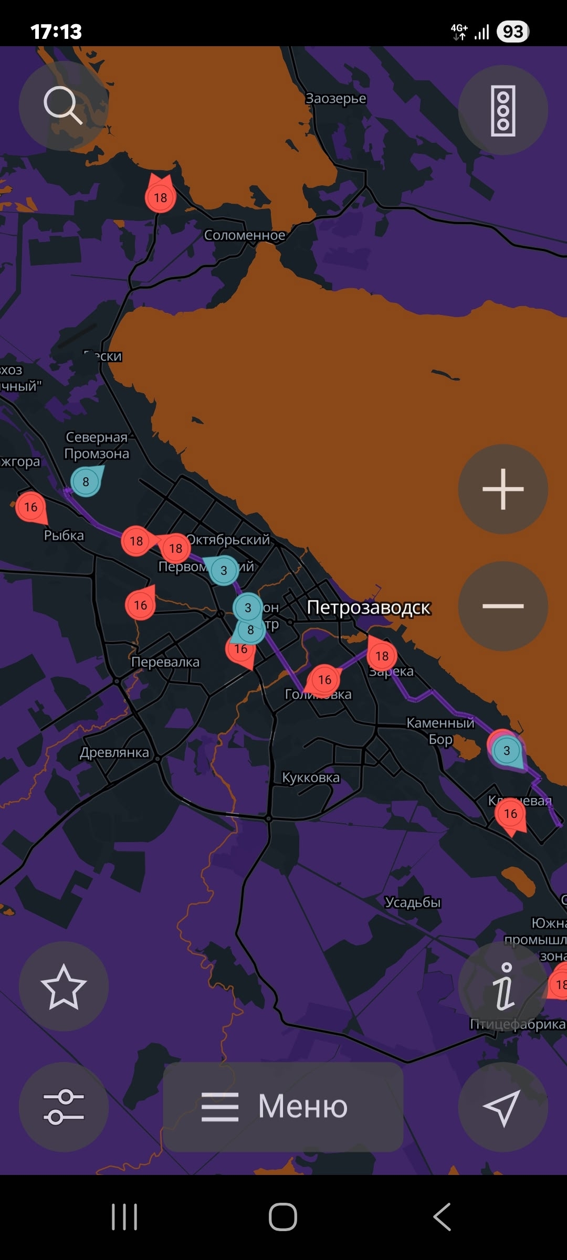
Task: Tap the Петрозаводск city label
Action: click(369, 607)
